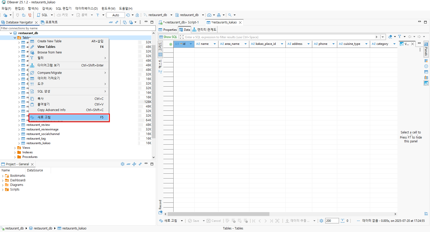The height and width of the screenshot is (232, 430).
Task: Click the last page navigation arrow
Action: 271,221
